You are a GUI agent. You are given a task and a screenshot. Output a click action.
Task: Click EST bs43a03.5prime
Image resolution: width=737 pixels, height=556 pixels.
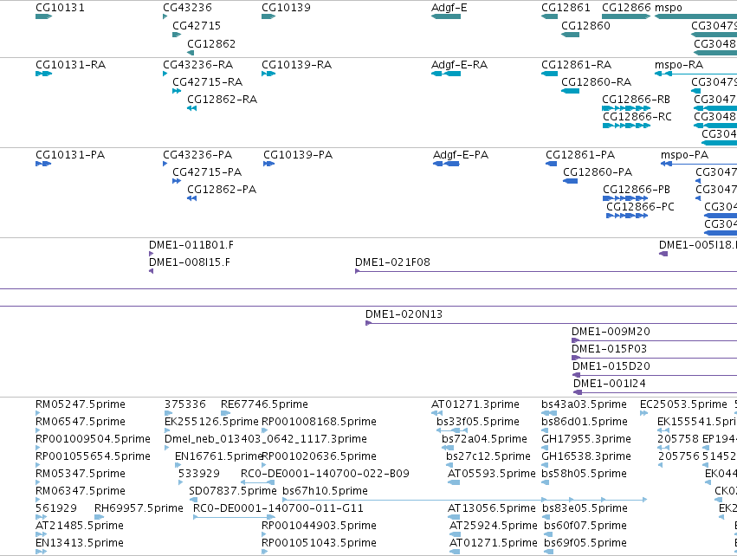[x=585, y=404]
